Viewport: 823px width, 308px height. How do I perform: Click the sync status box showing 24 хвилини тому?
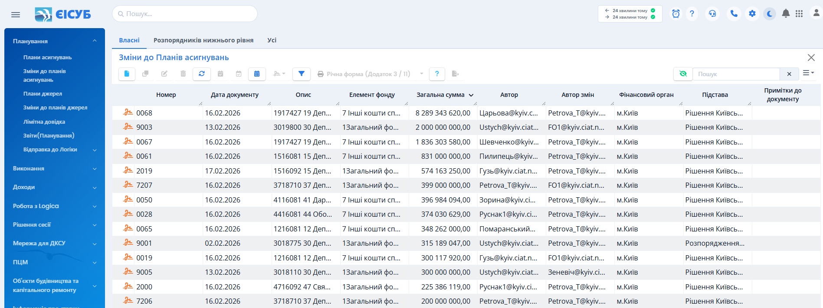630,14
